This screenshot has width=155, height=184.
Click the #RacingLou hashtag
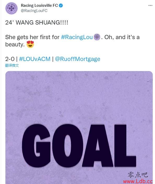(x=77, y=37)
